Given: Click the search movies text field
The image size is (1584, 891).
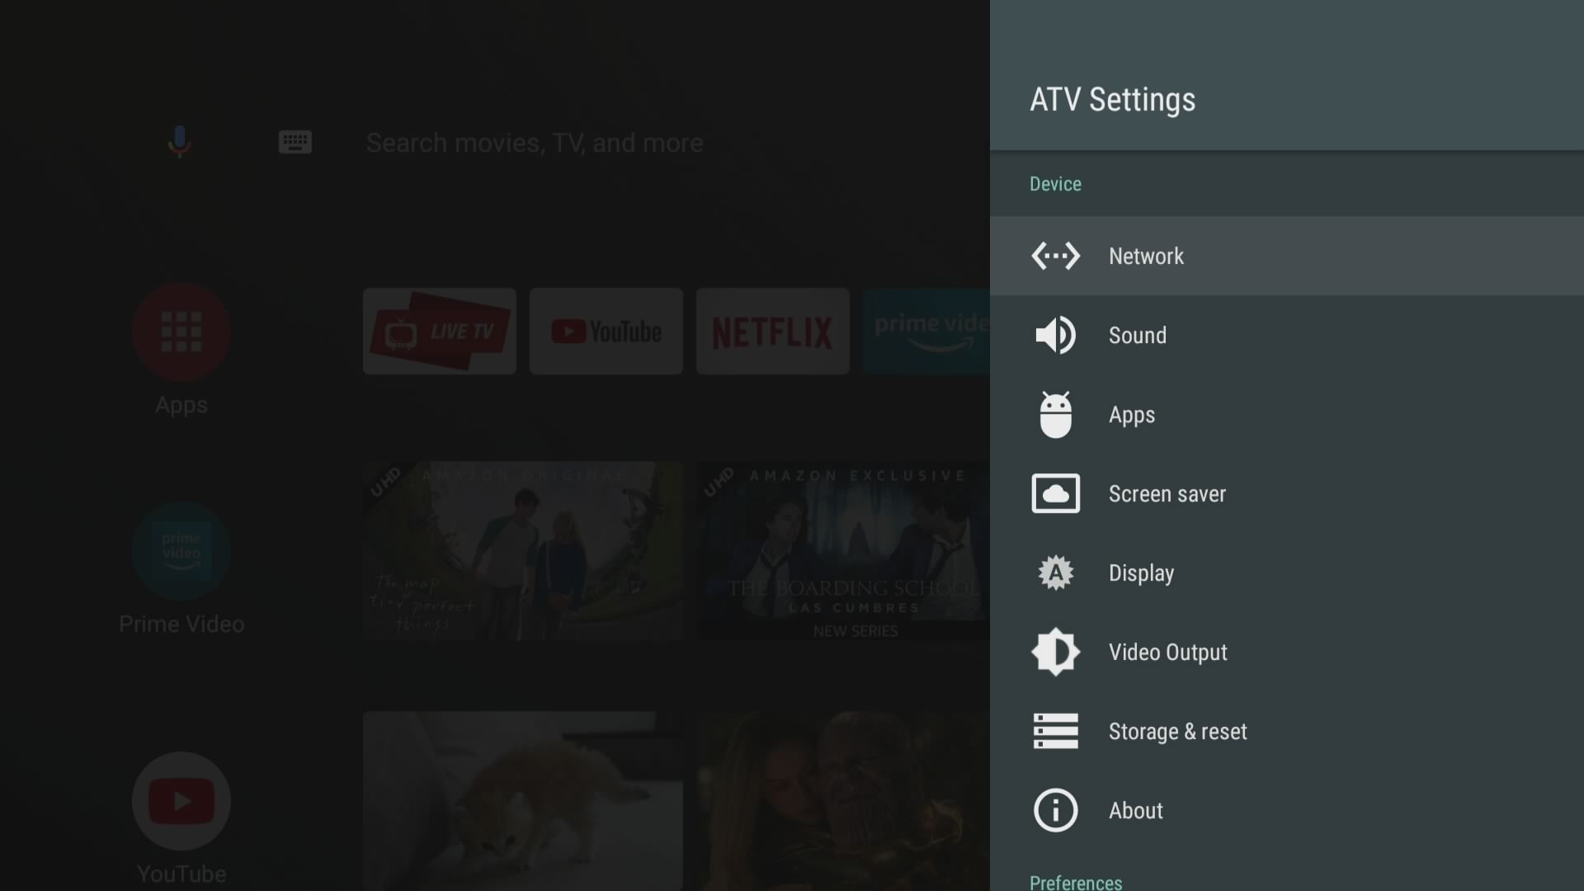Looking at the screenshot, I should (x=535, y=143).
